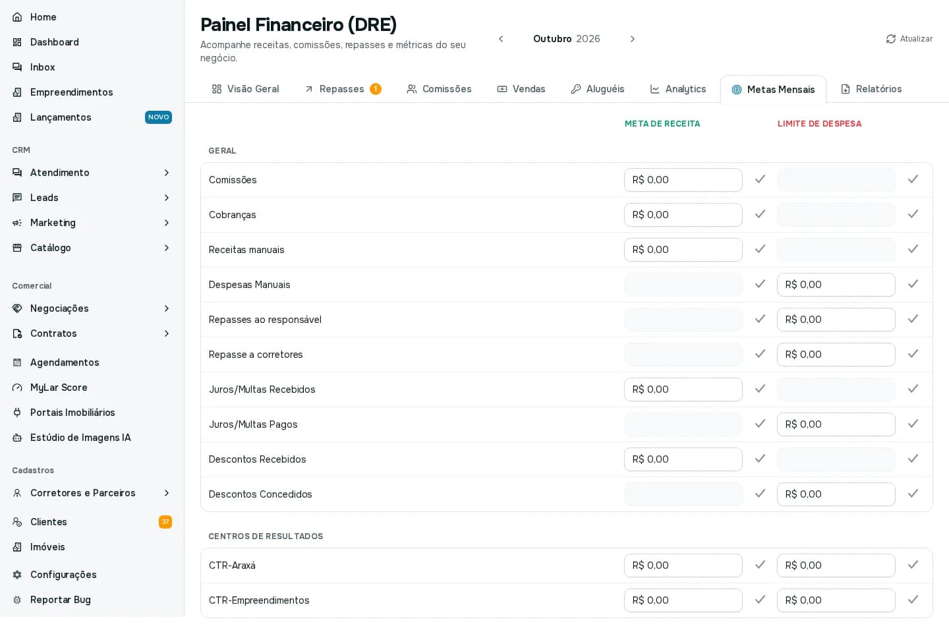
Task: Click the Comissões revenue goal input field
Action: (683, 180)
